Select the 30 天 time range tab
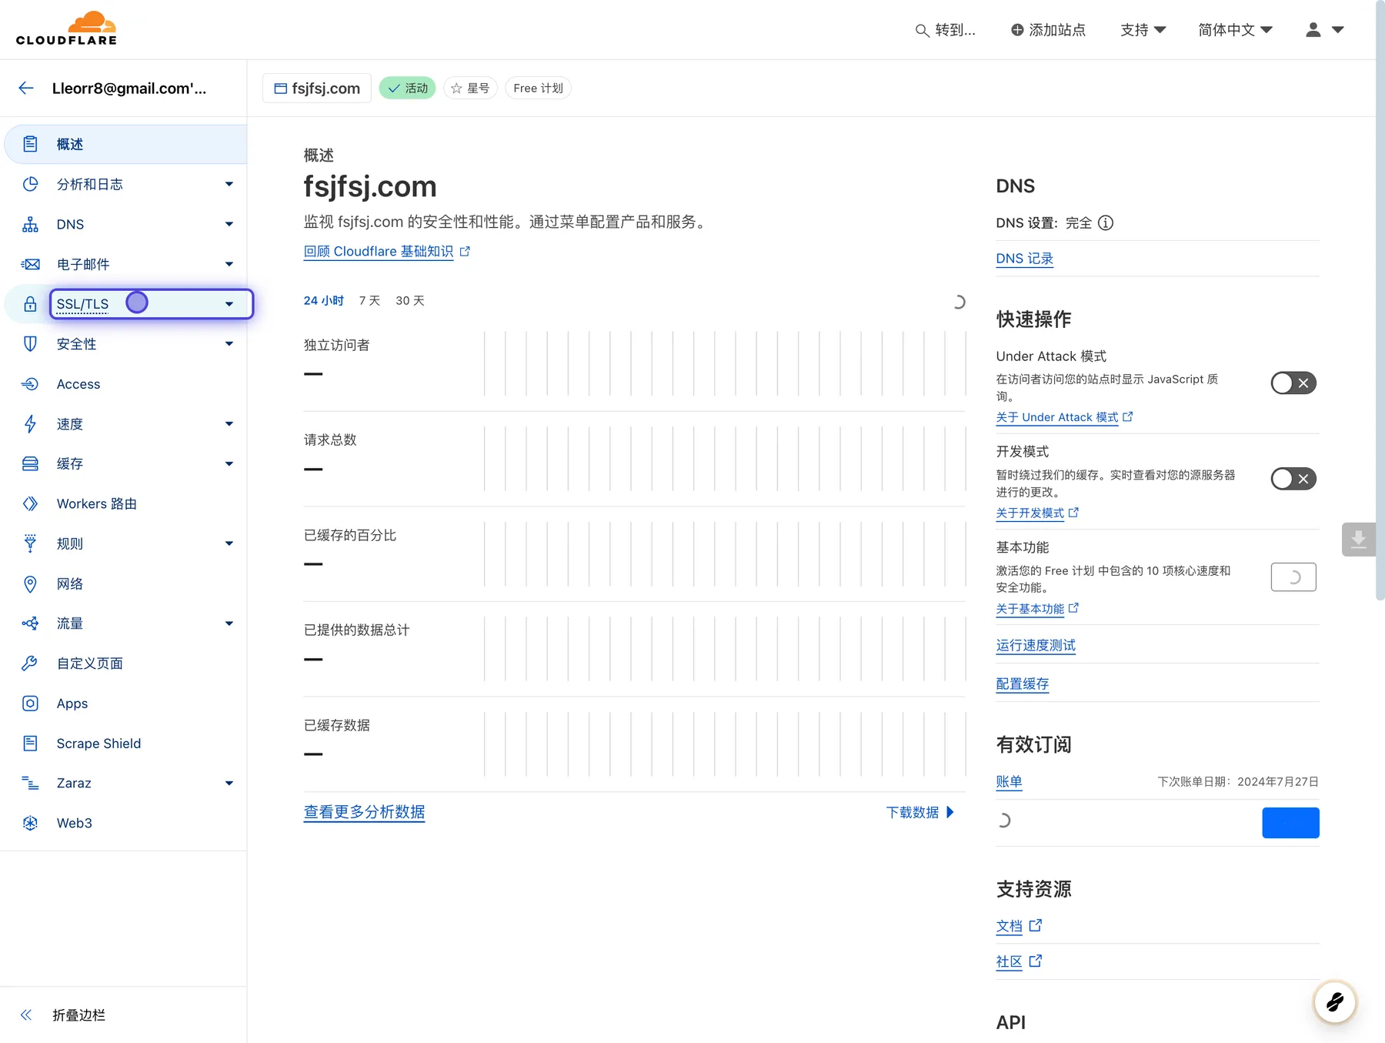The width and height of the screenshot is (1385, 1043). tap(410, 301)
